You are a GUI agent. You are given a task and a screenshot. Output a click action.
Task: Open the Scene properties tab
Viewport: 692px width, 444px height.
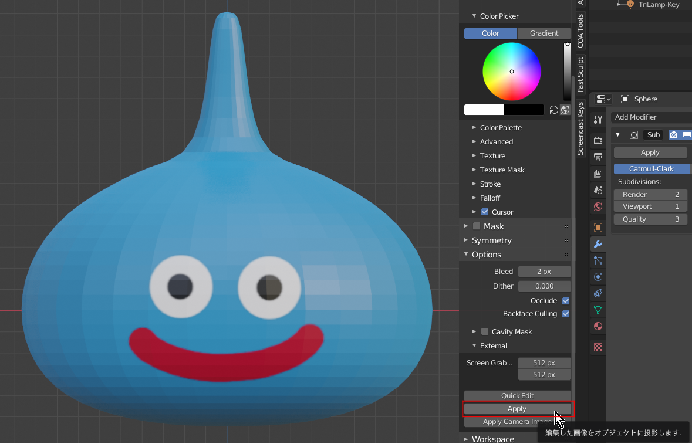598,190
